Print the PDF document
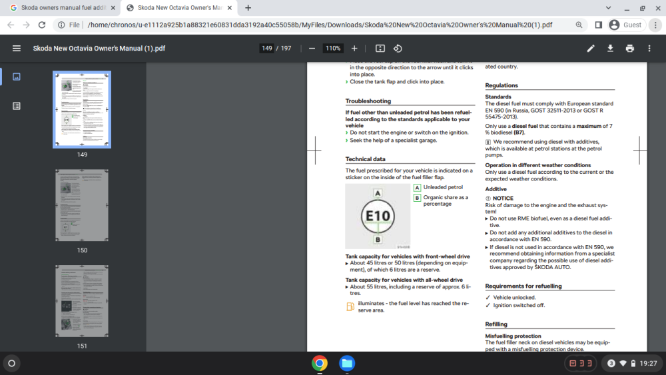The height and width of the screenshot is (375, 666). [x=630, y=49]
